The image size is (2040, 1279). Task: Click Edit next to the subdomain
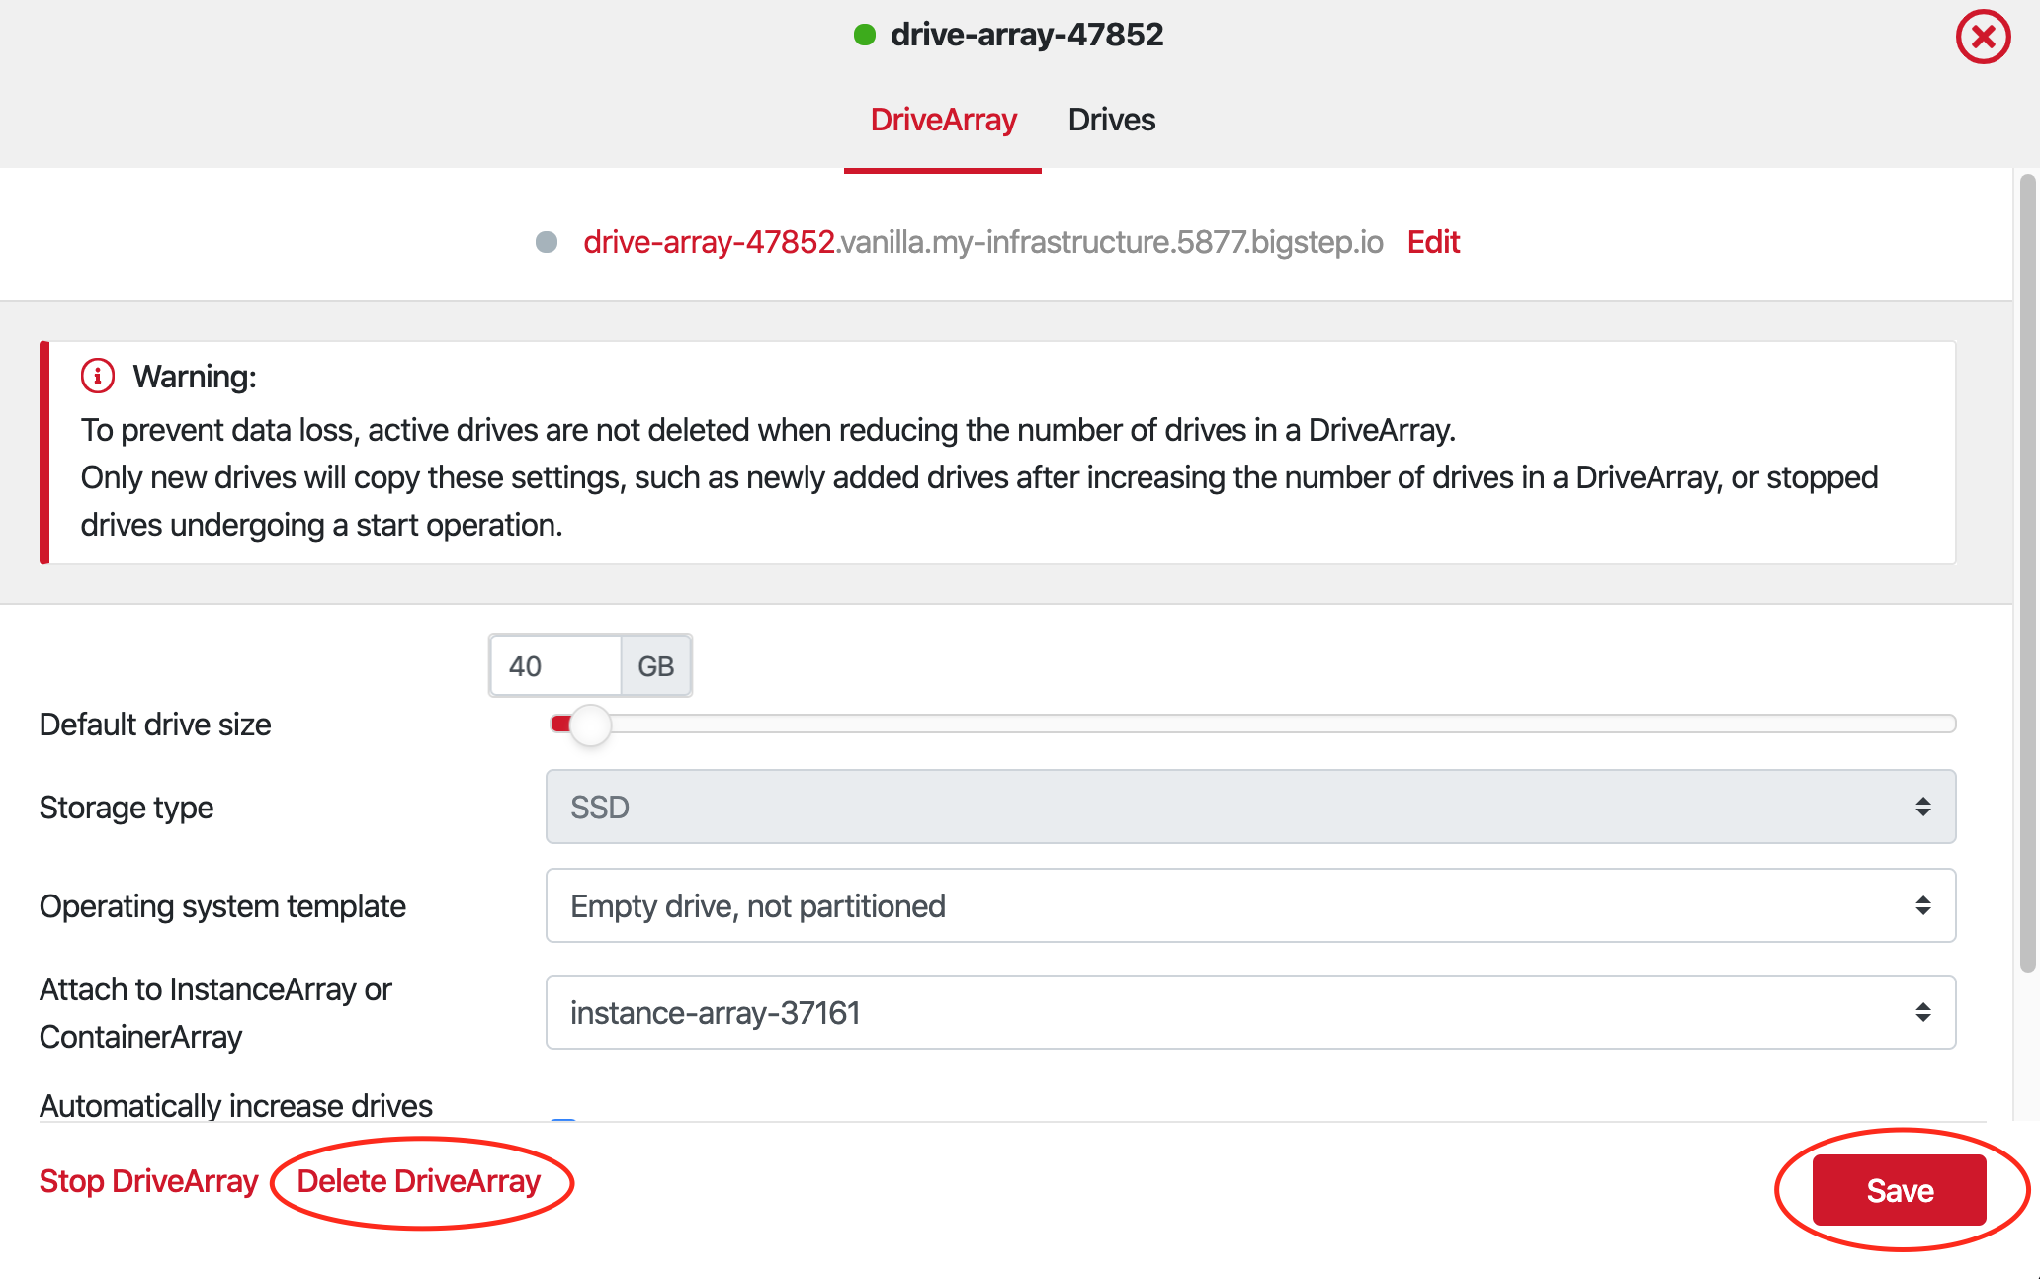(1432, 242)
